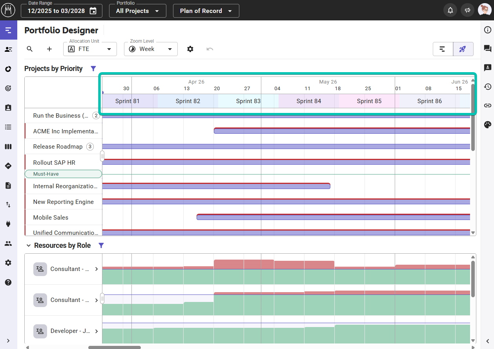Switch to the Gantt bars view toggle

click(x=443, y=49)
